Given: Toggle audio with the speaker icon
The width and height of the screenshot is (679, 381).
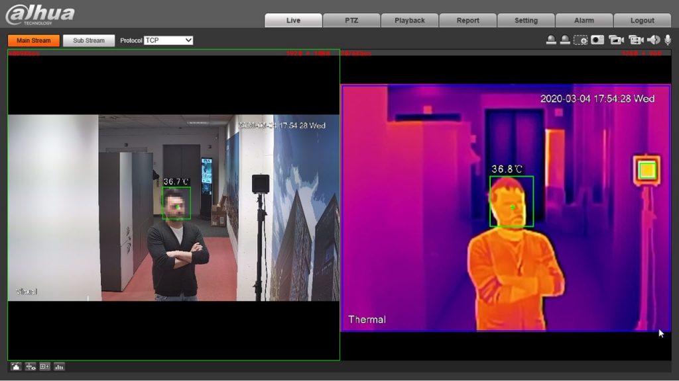Looking at the screenshot, I should pyautogui.click(x=654, y=40).
